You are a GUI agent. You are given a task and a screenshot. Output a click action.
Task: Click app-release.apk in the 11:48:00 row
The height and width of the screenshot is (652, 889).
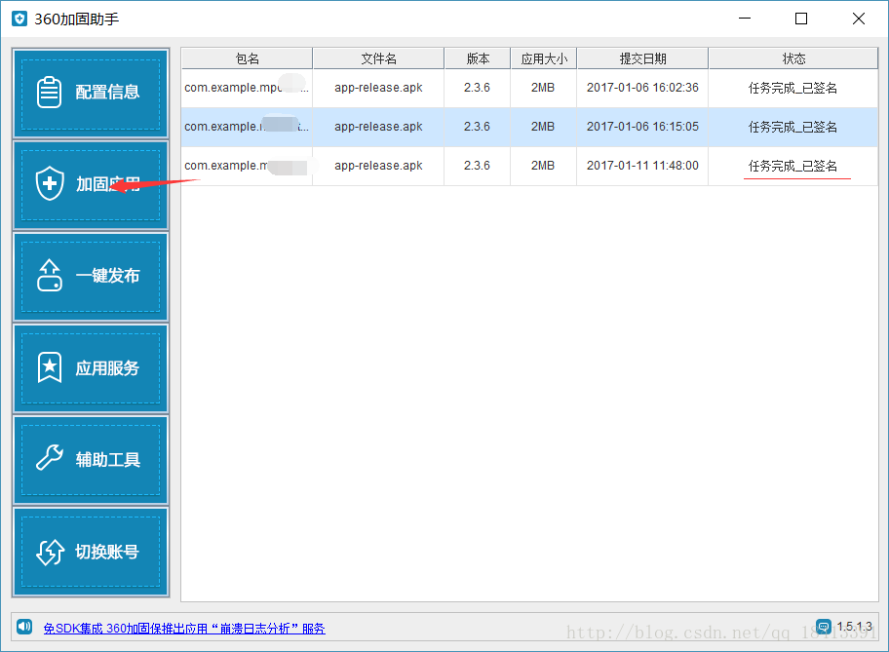point(378,166)
